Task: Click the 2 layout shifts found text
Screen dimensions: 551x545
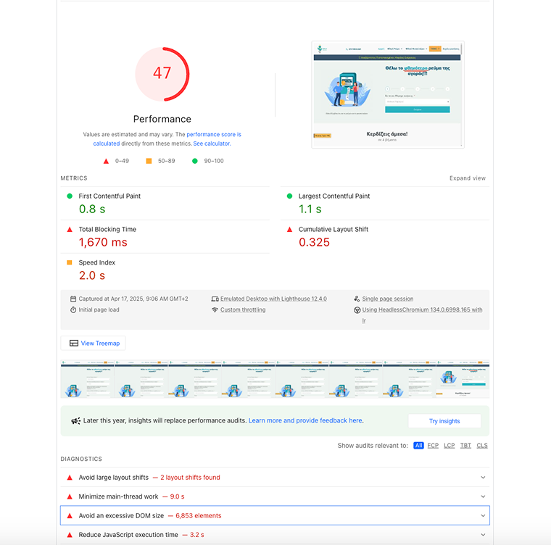Action: tap(190, 477)
